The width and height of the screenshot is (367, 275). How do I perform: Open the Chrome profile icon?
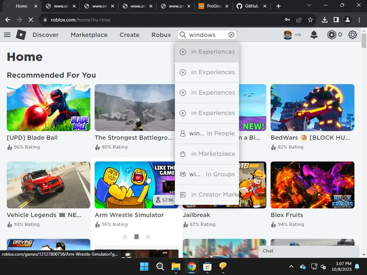tap(348, 20)
